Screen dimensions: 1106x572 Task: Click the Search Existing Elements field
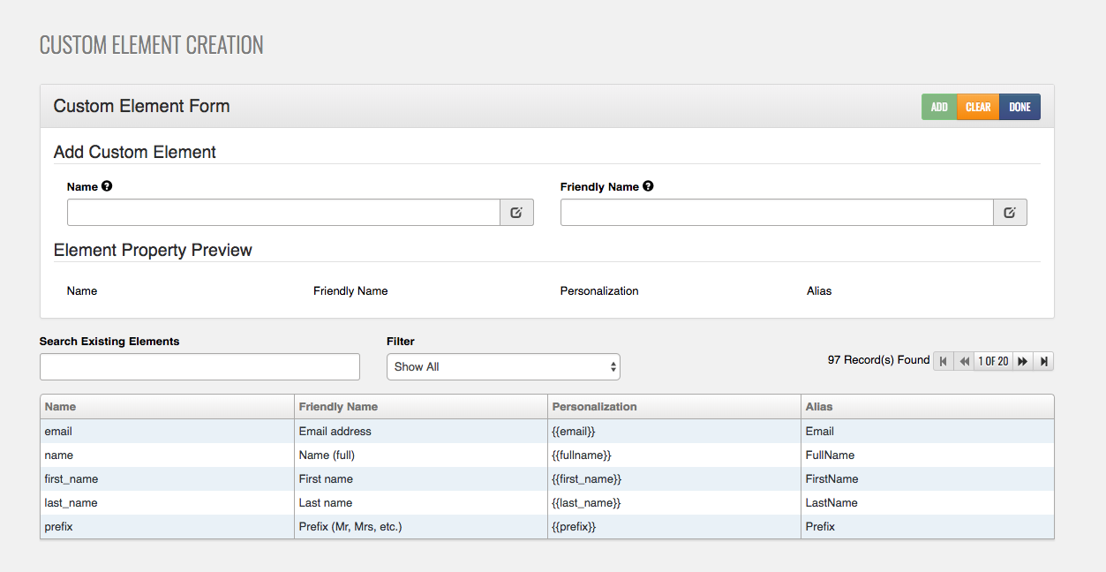(x=199, y=366)
